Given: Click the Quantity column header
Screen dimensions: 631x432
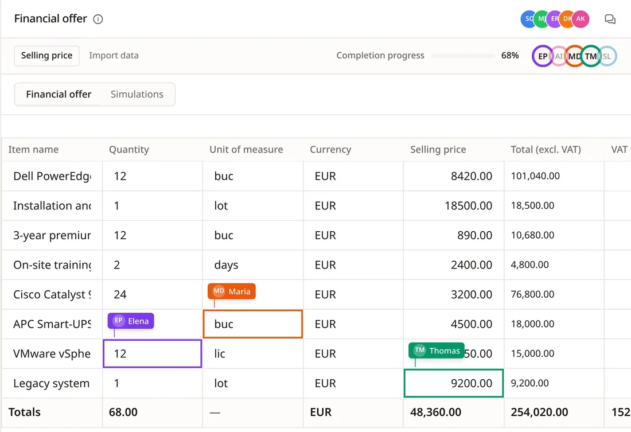Looking at the screenshot, I should pyautogui.click(x=128, y=149).
